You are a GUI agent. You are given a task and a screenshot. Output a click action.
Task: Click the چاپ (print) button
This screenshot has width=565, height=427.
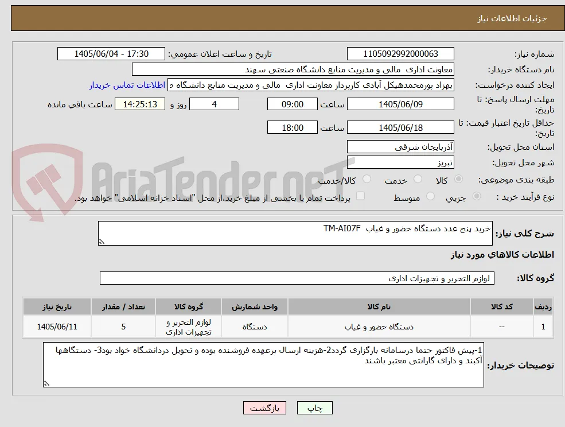(x=314, y=408)
